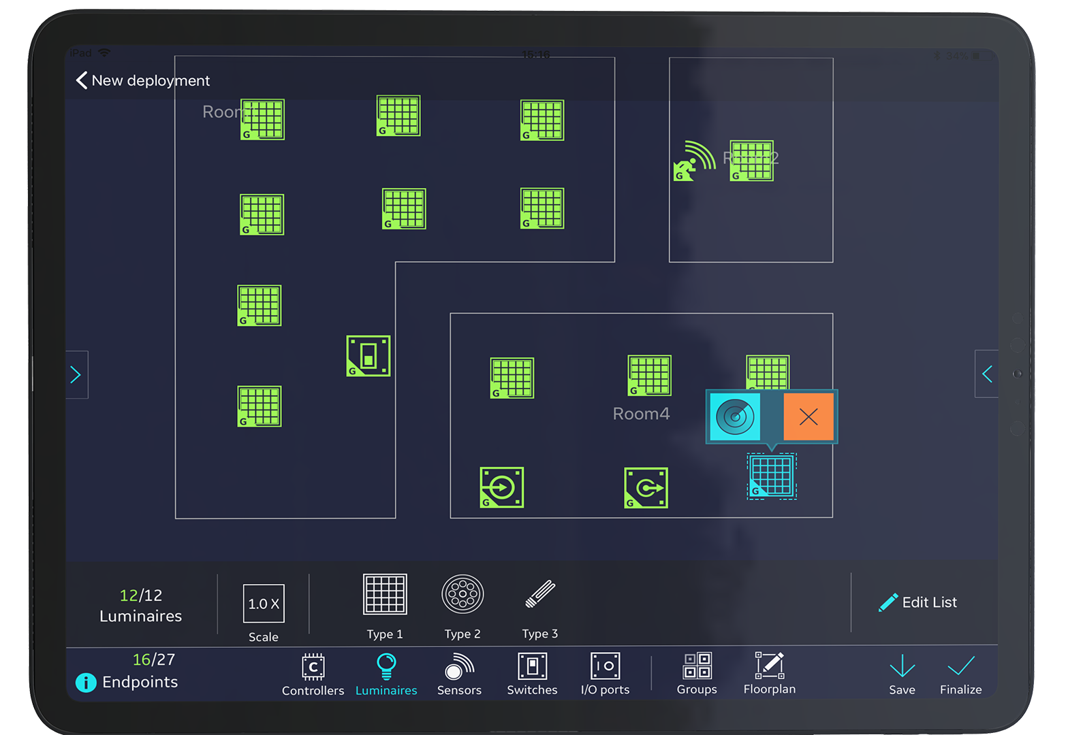Screen dimensions: 1068x735
Task: Select third-row luminaire in Room 1
Action: [x=260, y=306]
